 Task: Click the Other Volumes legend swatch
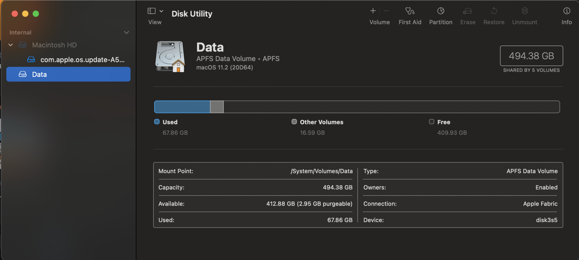coord(294,122)
